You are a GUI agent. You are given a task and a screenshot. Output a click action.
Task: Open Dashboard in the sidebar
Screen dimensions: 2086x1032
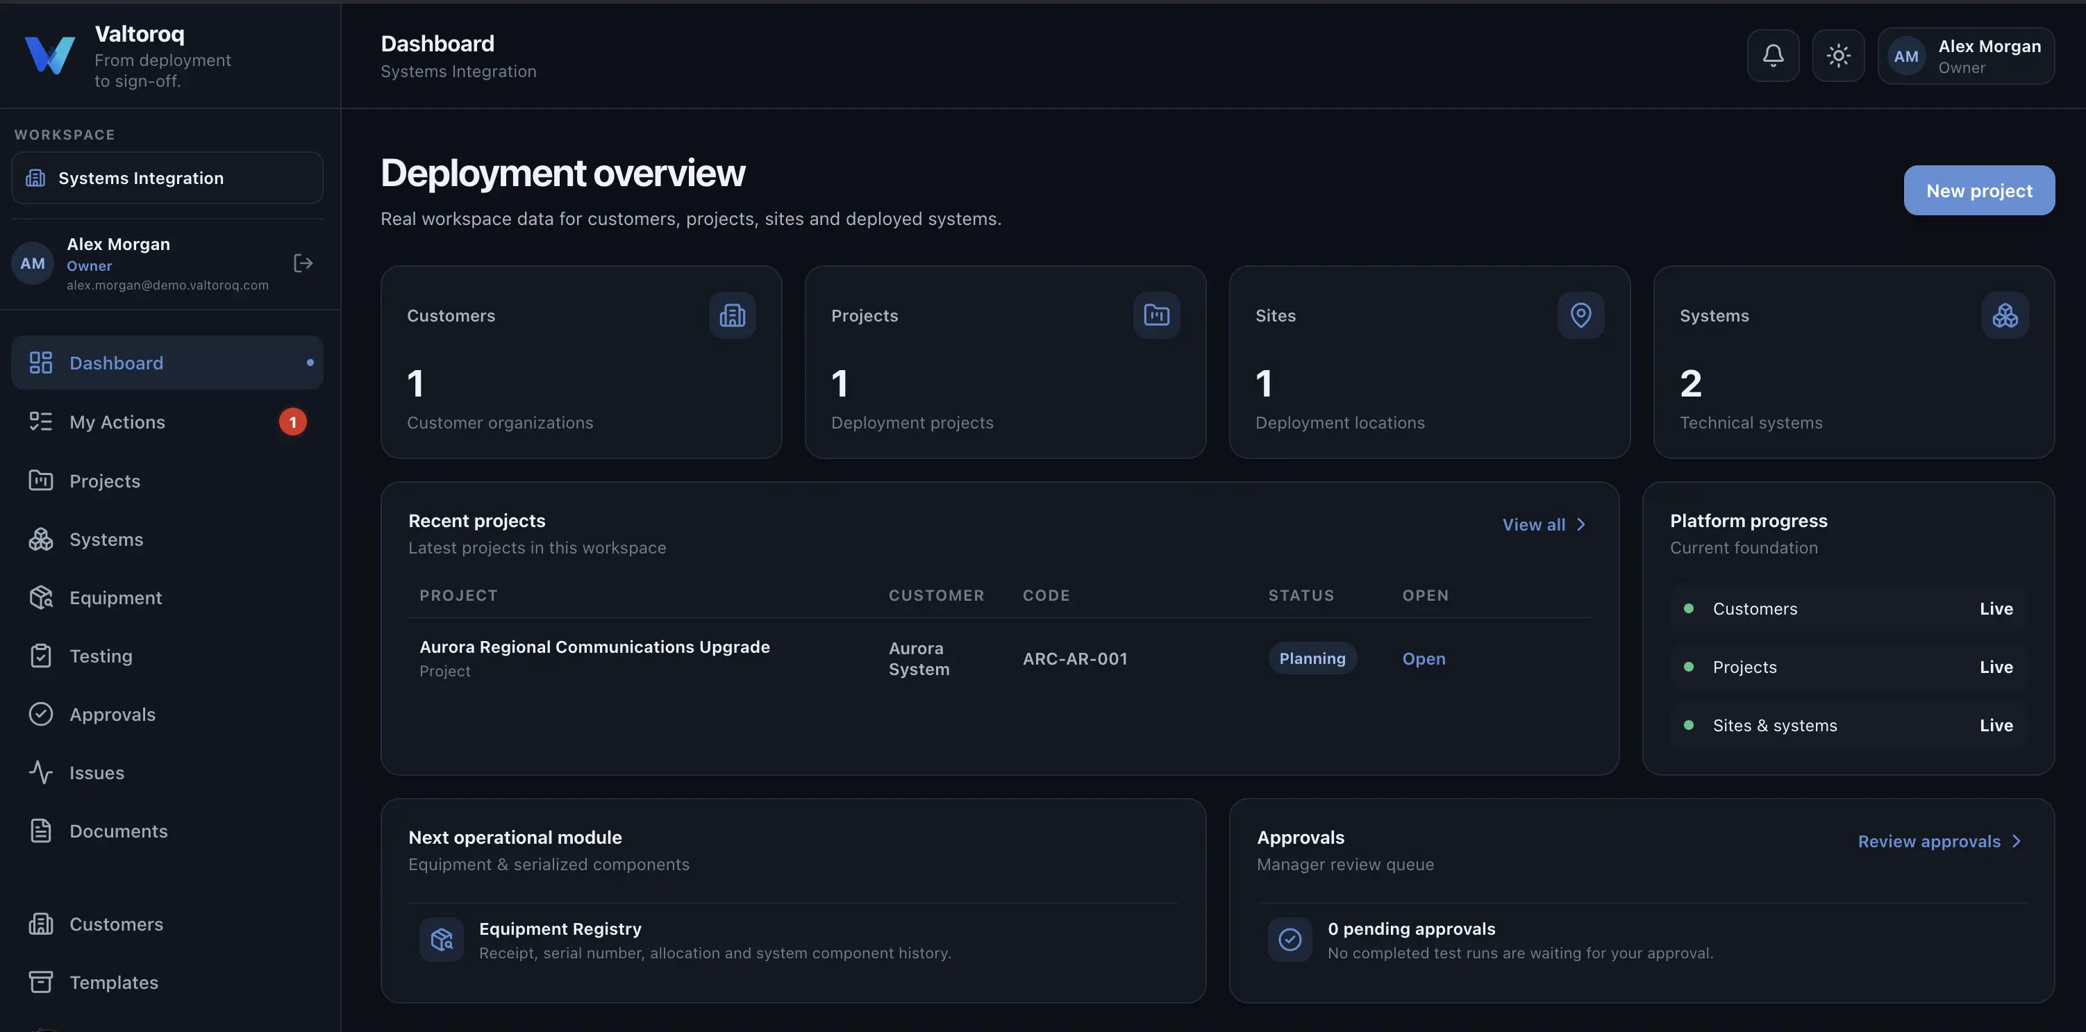click(167, 363)
